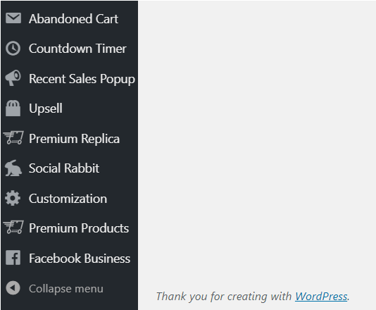Click the Recent Sales Popup megaphone icon
The image size is (376, 310).
click(13, 77)
